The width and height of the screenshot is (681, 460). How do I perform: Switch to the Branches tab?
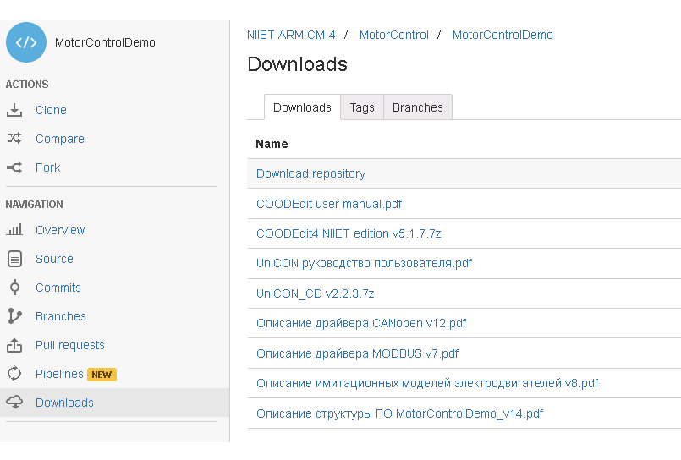tap(418, 107)
